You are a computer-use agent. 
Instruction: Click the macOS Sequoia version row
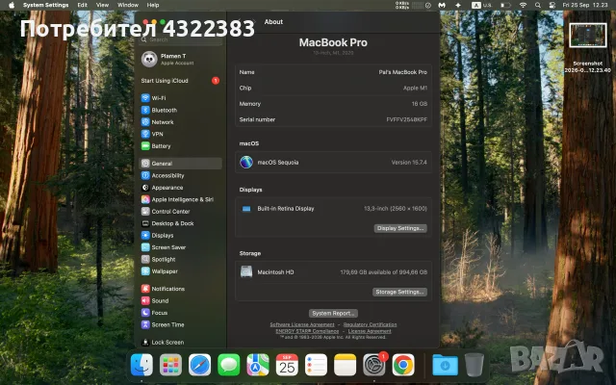coord(333,163)
